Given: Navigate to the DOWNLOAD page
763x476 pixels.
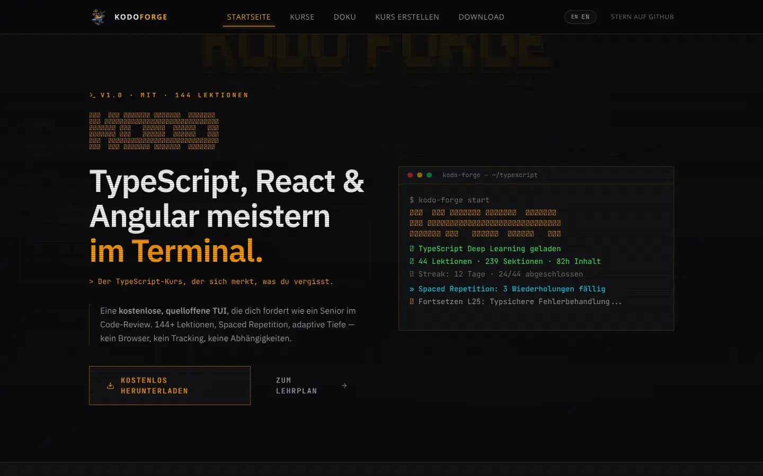Looking at the screenshot, I should click(481, 17).
